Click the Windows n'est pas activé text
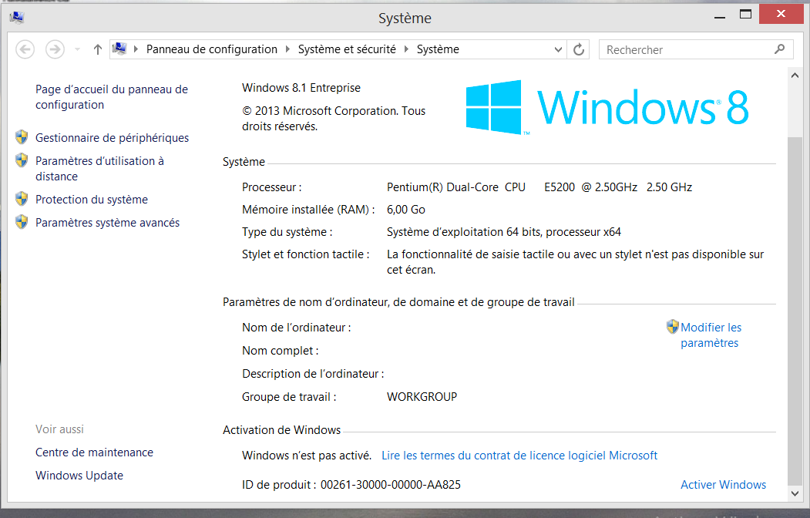This screenshot has width=810, height=518. [x=307, y=456]
